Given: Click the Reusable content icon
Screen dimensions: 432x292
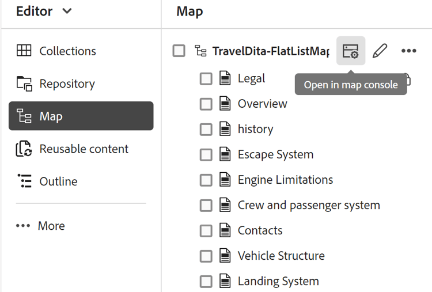Looking at the screenshot, I should click(x=24, y=149).
